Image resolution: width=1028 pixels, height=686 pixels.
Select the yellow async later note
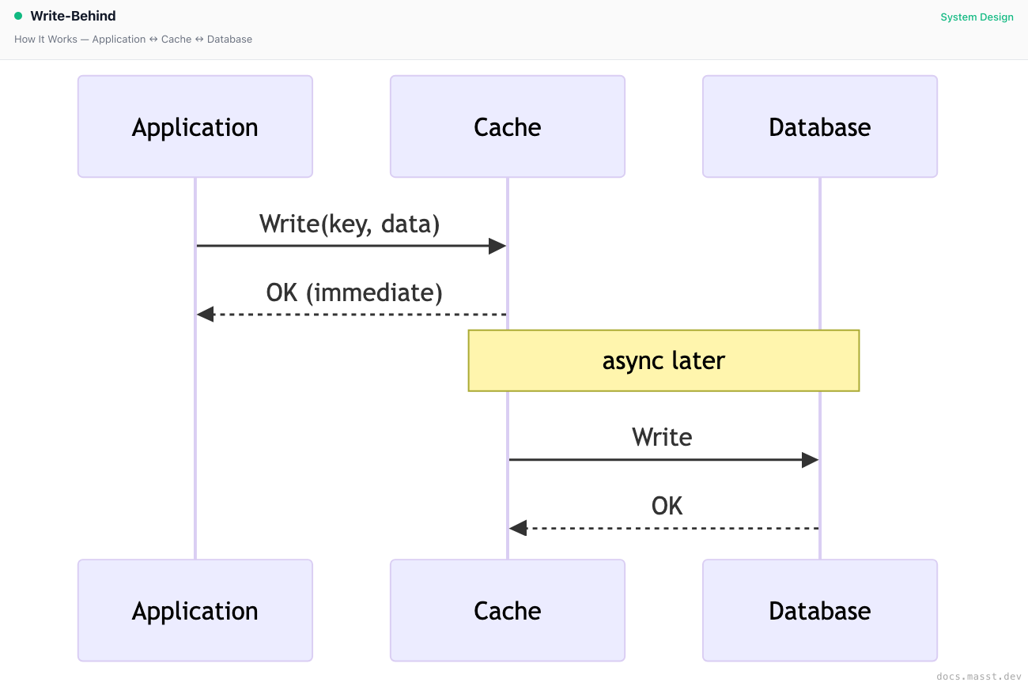663,360
